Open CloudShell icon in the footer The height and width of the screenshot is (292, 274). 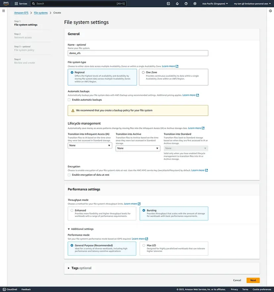(4, 289)
